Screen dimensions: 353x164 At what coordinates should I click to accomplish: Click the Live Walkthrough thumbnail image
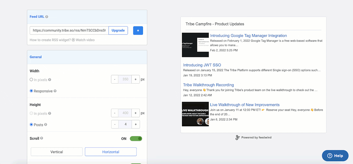tap(195, 114)
